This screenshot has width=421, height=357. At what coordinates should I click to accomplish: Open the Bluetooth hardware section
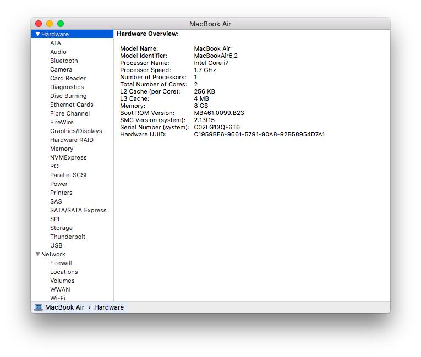pyautogui.click(x=64, y=61)
